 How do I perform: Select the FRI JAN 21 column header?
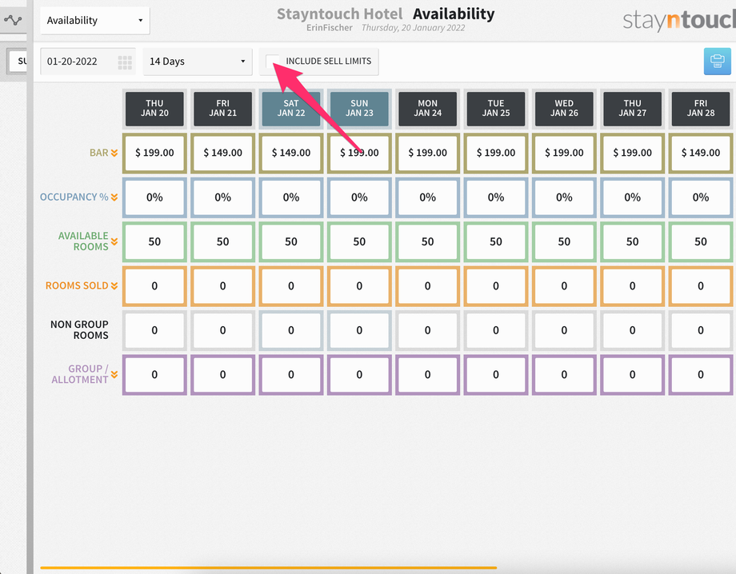223,109
